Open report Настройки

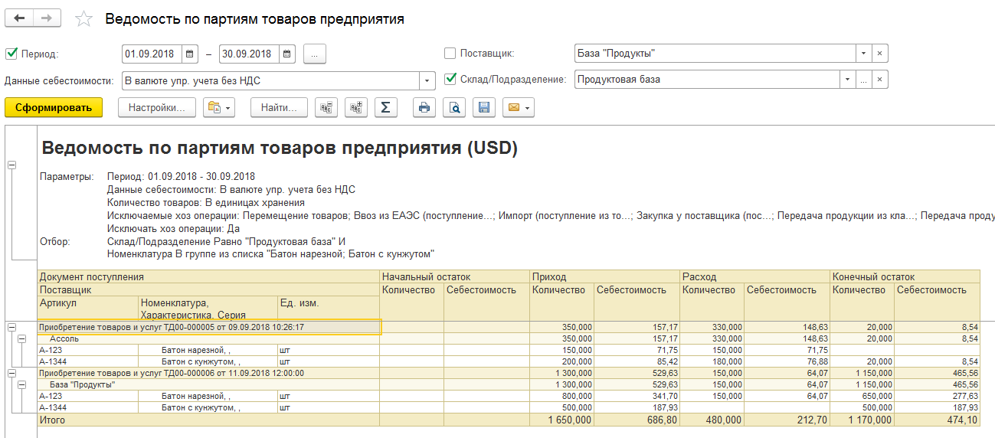pyautogui.click(x=157, y=107)
